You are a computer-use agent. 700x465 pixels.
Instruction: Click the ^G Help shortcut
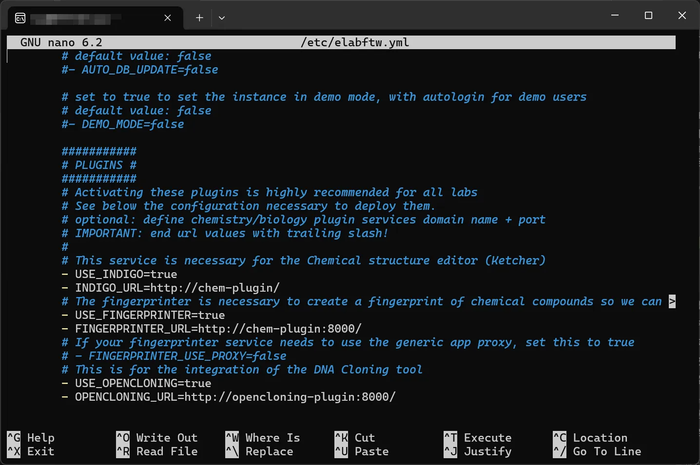point(31,438)
